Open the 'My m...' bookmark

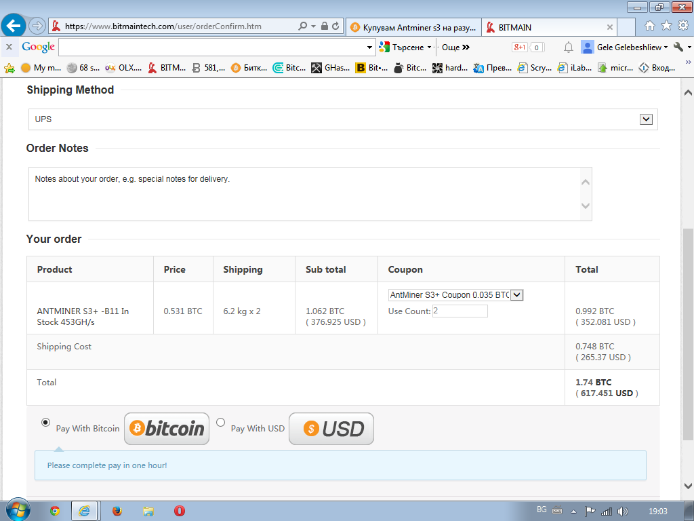pos(41,68)
